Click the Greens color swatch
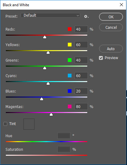The width and height of the screenshot is (127, 165). point(70,60)
